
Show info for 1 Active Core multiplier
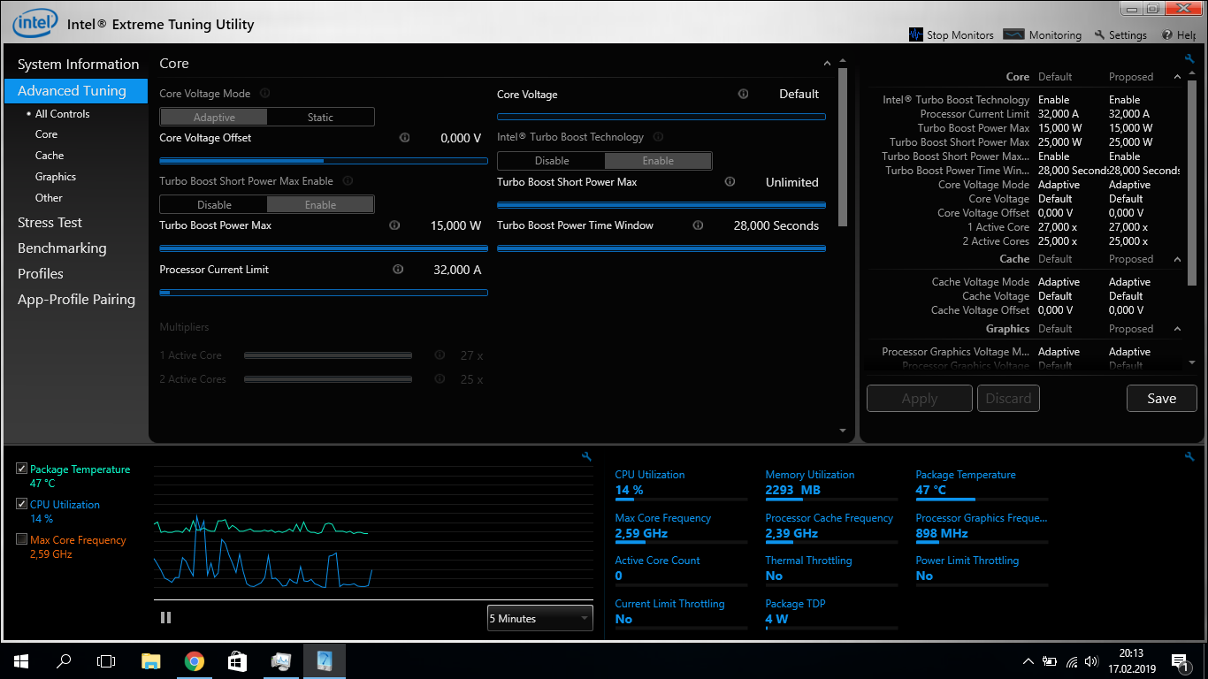(440, 355)
